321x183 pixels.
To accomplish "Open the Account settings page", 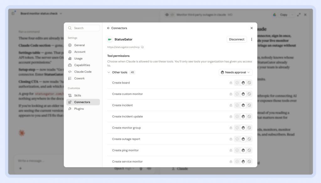I will (x=83, y=52).
